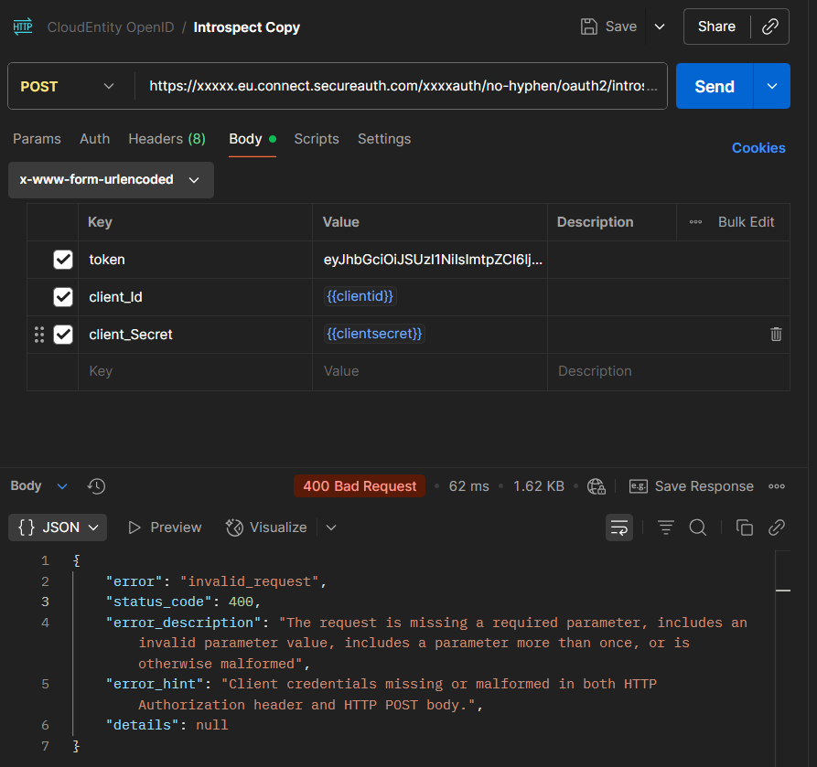Open the response more options ellipsis
Viewport: 817px width, 767px height.
[x=777, y=486]
